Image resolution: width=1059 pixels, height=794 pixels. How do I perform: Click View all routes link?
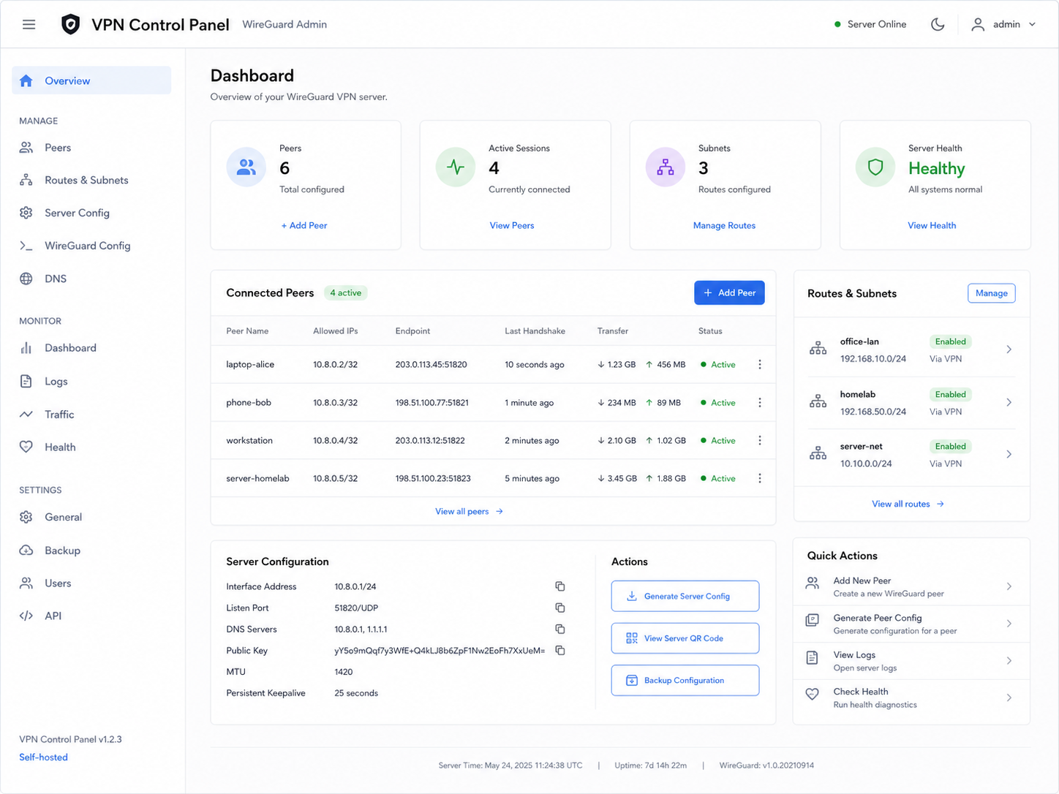(908, 504)
